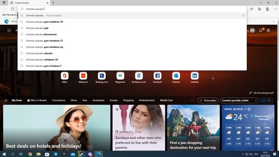The width and height of the screenshot is (279, 157).
Task: Switch feed to list layout view
Action: 270,100
